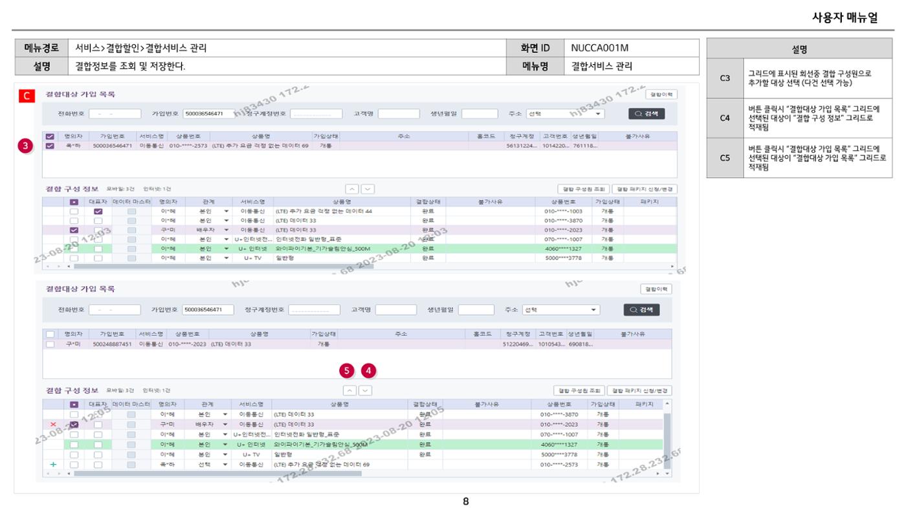Toggle the header select-all box above the 데이터 44 row
This screenshot has height=510, width=906.
tap(74, 203)
